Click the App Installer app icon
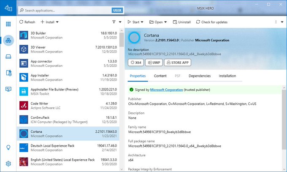This screenshot has height=172, width=287. click(x=24, y=77)
